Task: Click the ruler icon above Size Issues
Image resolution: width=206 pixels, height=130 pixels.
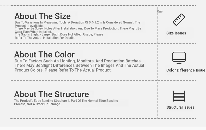Action: pos(179,20)
